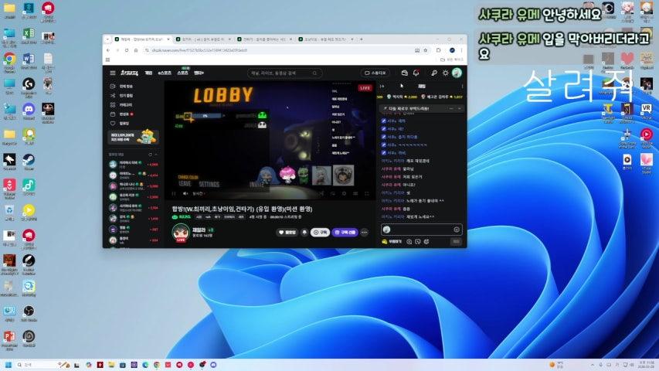This screenshot has height=371, width=659.
Task: Click the 팔로잉 following heart button
Action: point(288,232)
